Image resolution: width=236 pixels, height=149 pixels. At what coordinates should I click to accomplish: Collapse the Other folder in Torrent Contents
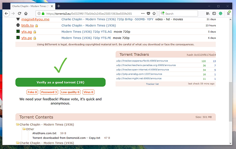coord(24,129)
